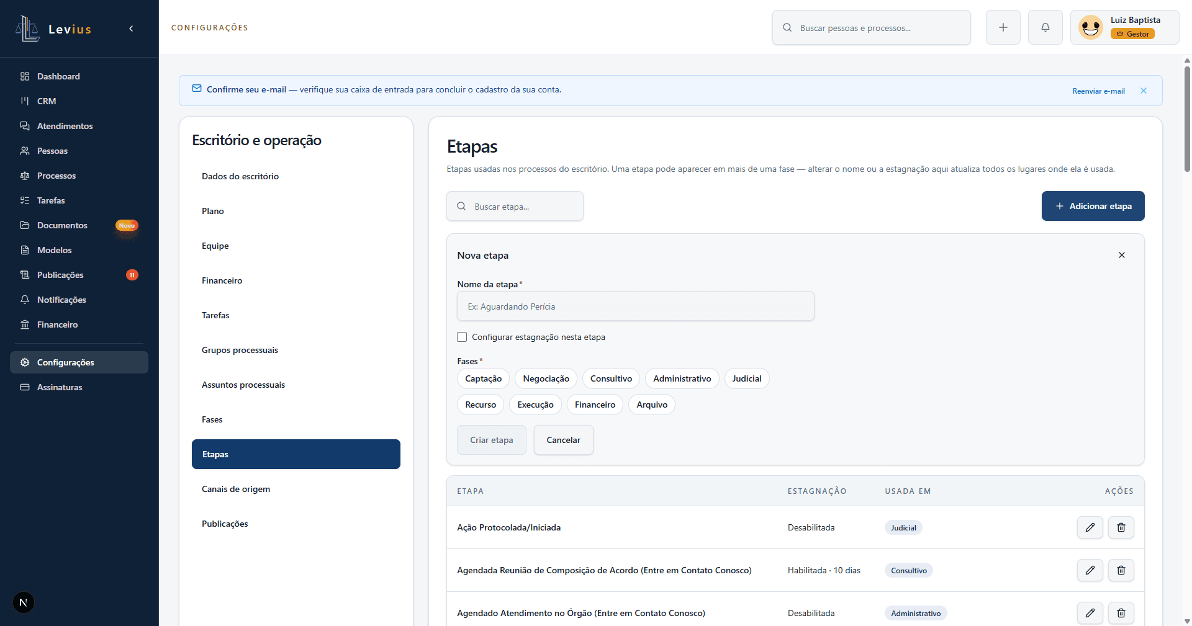Open Assinaturas in the sidebar
Viewport: 1192px width, 626px height.
point(79,387)
